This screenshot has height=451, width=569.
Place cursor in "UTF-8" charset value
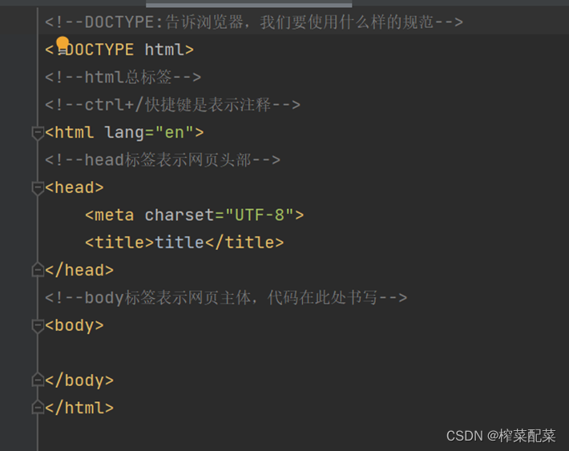click(x=259, y=215)
